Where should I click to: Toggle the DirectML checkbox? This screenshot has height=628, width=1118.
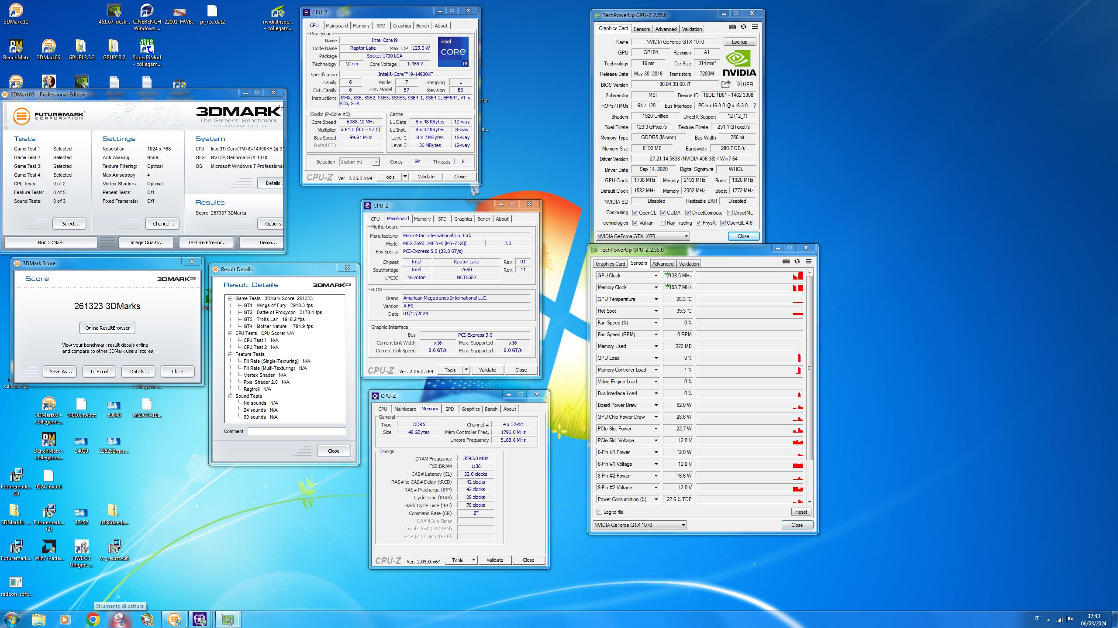click(x=730, y=213)
